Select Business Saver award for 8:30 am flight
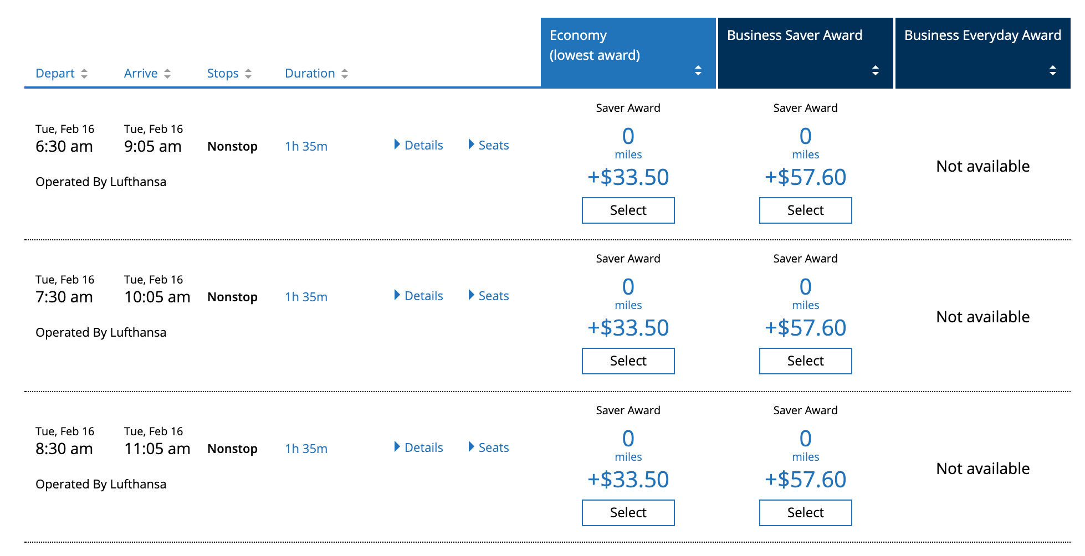The image size is (1085, 556). tap(805, 513)
